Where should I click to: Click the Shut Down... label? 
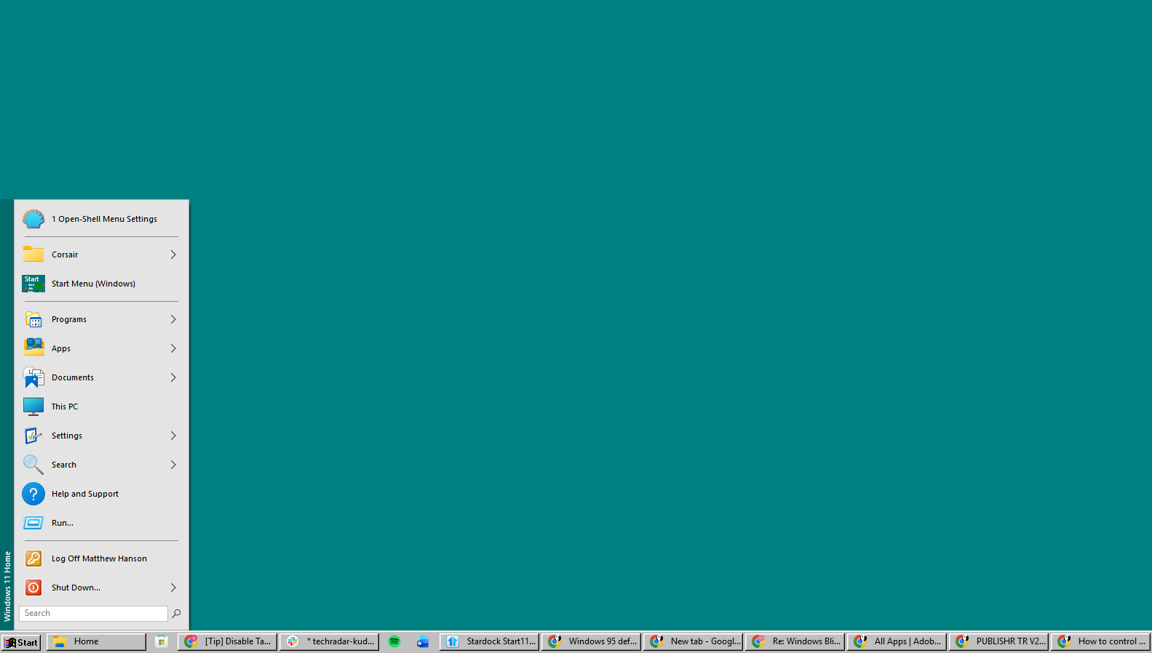[x=76, y=588]
